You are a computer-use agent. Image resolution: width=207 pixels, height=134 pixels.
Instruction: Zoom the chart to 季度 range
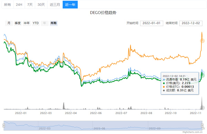pos(18,23)
